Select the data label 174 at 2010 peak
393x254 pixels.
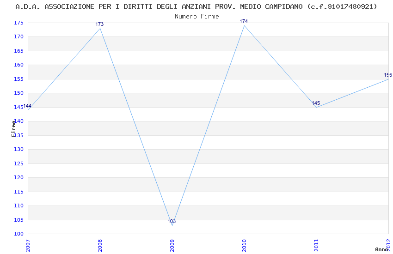click(244, 21)
